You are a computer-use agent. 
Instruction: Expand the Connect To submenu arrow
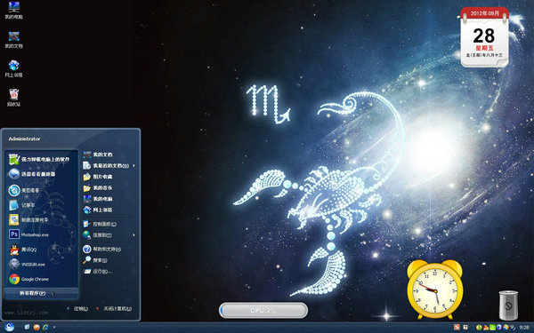pyautogui.click(x=133, y=234)
